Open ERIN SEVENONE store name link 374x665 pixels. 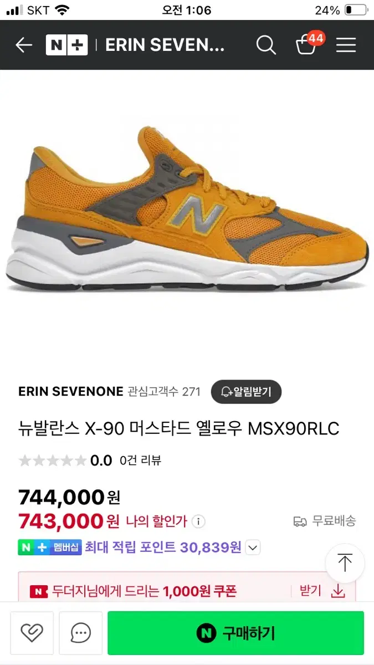70,392
